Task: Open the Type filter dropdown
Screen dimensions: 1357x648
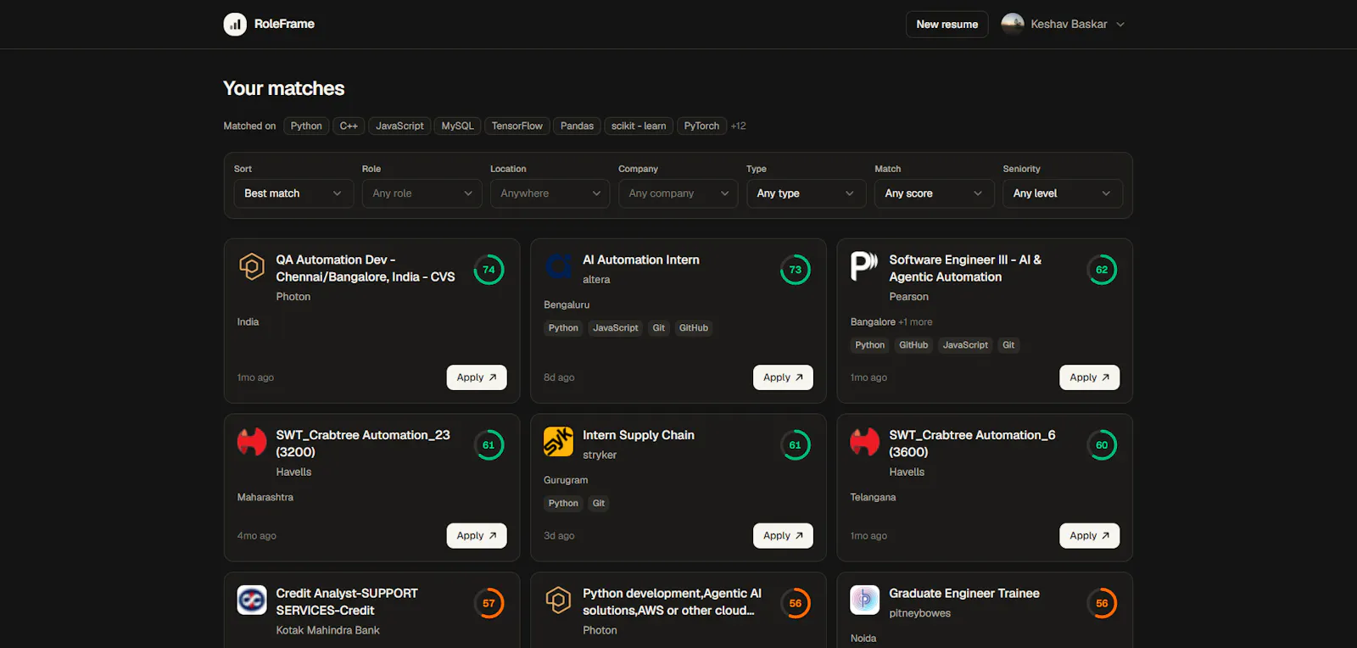Action: [806, 193]
